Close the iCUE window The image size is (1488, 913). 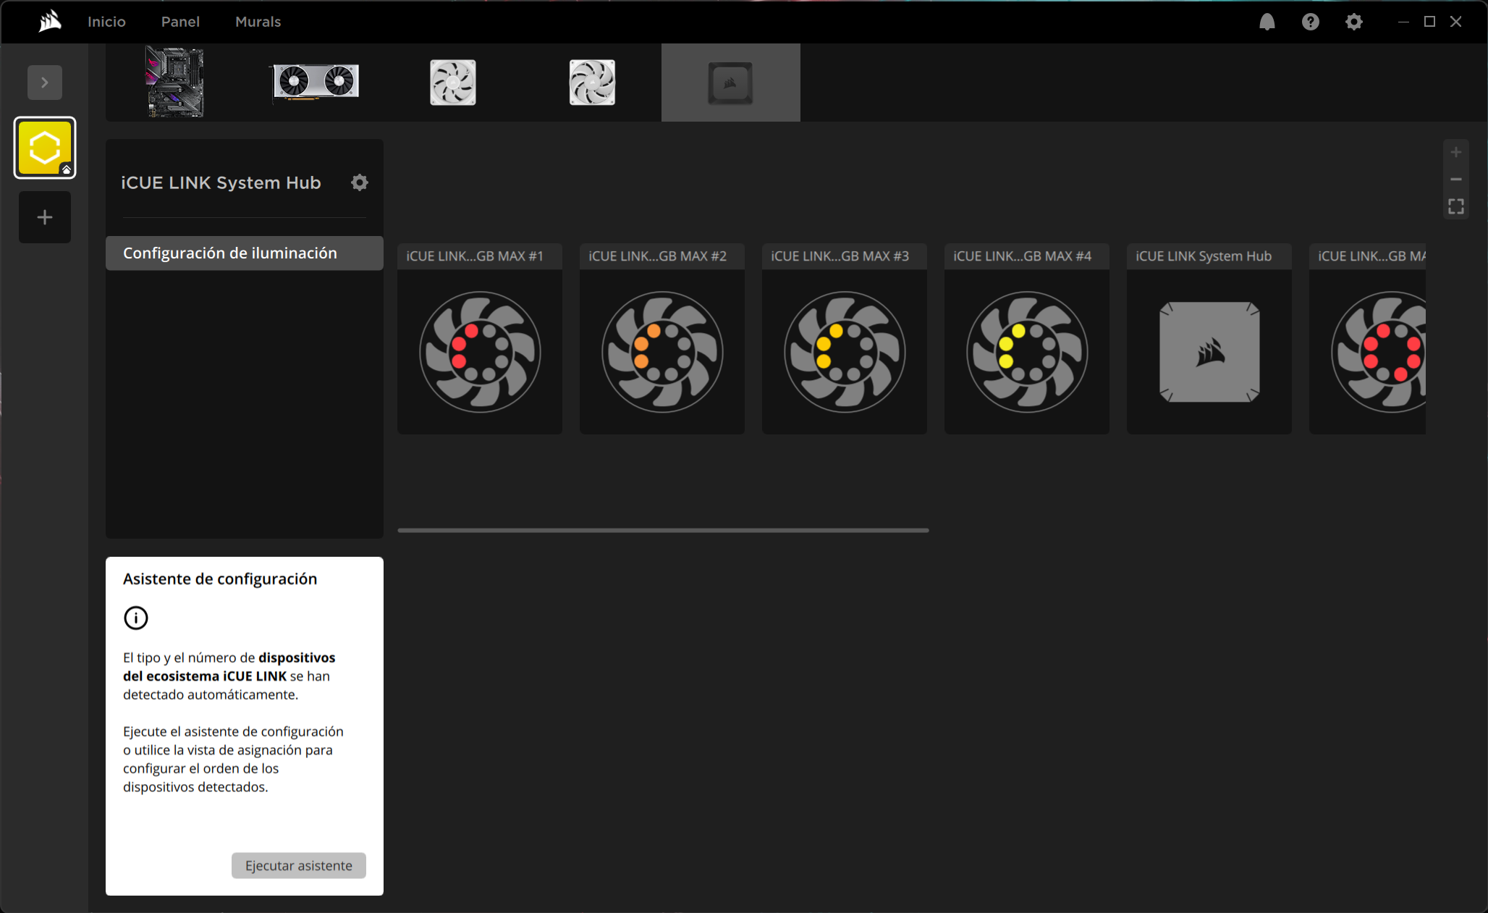1456,22
